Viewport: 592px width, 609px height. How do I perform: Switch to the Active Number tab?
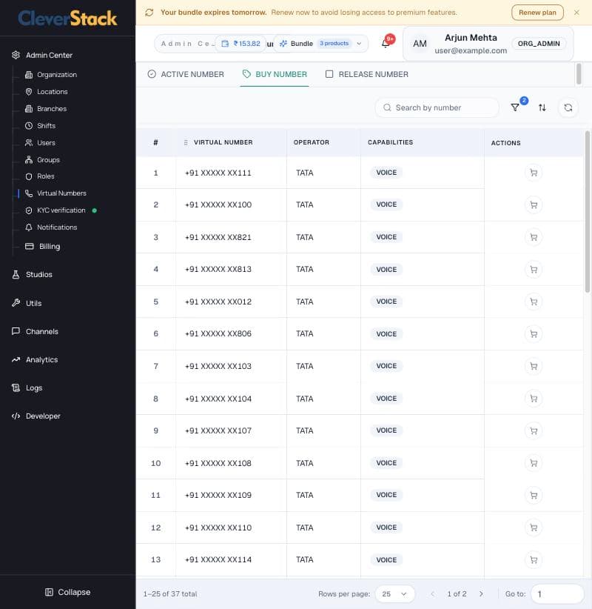[x=186, y=74]
